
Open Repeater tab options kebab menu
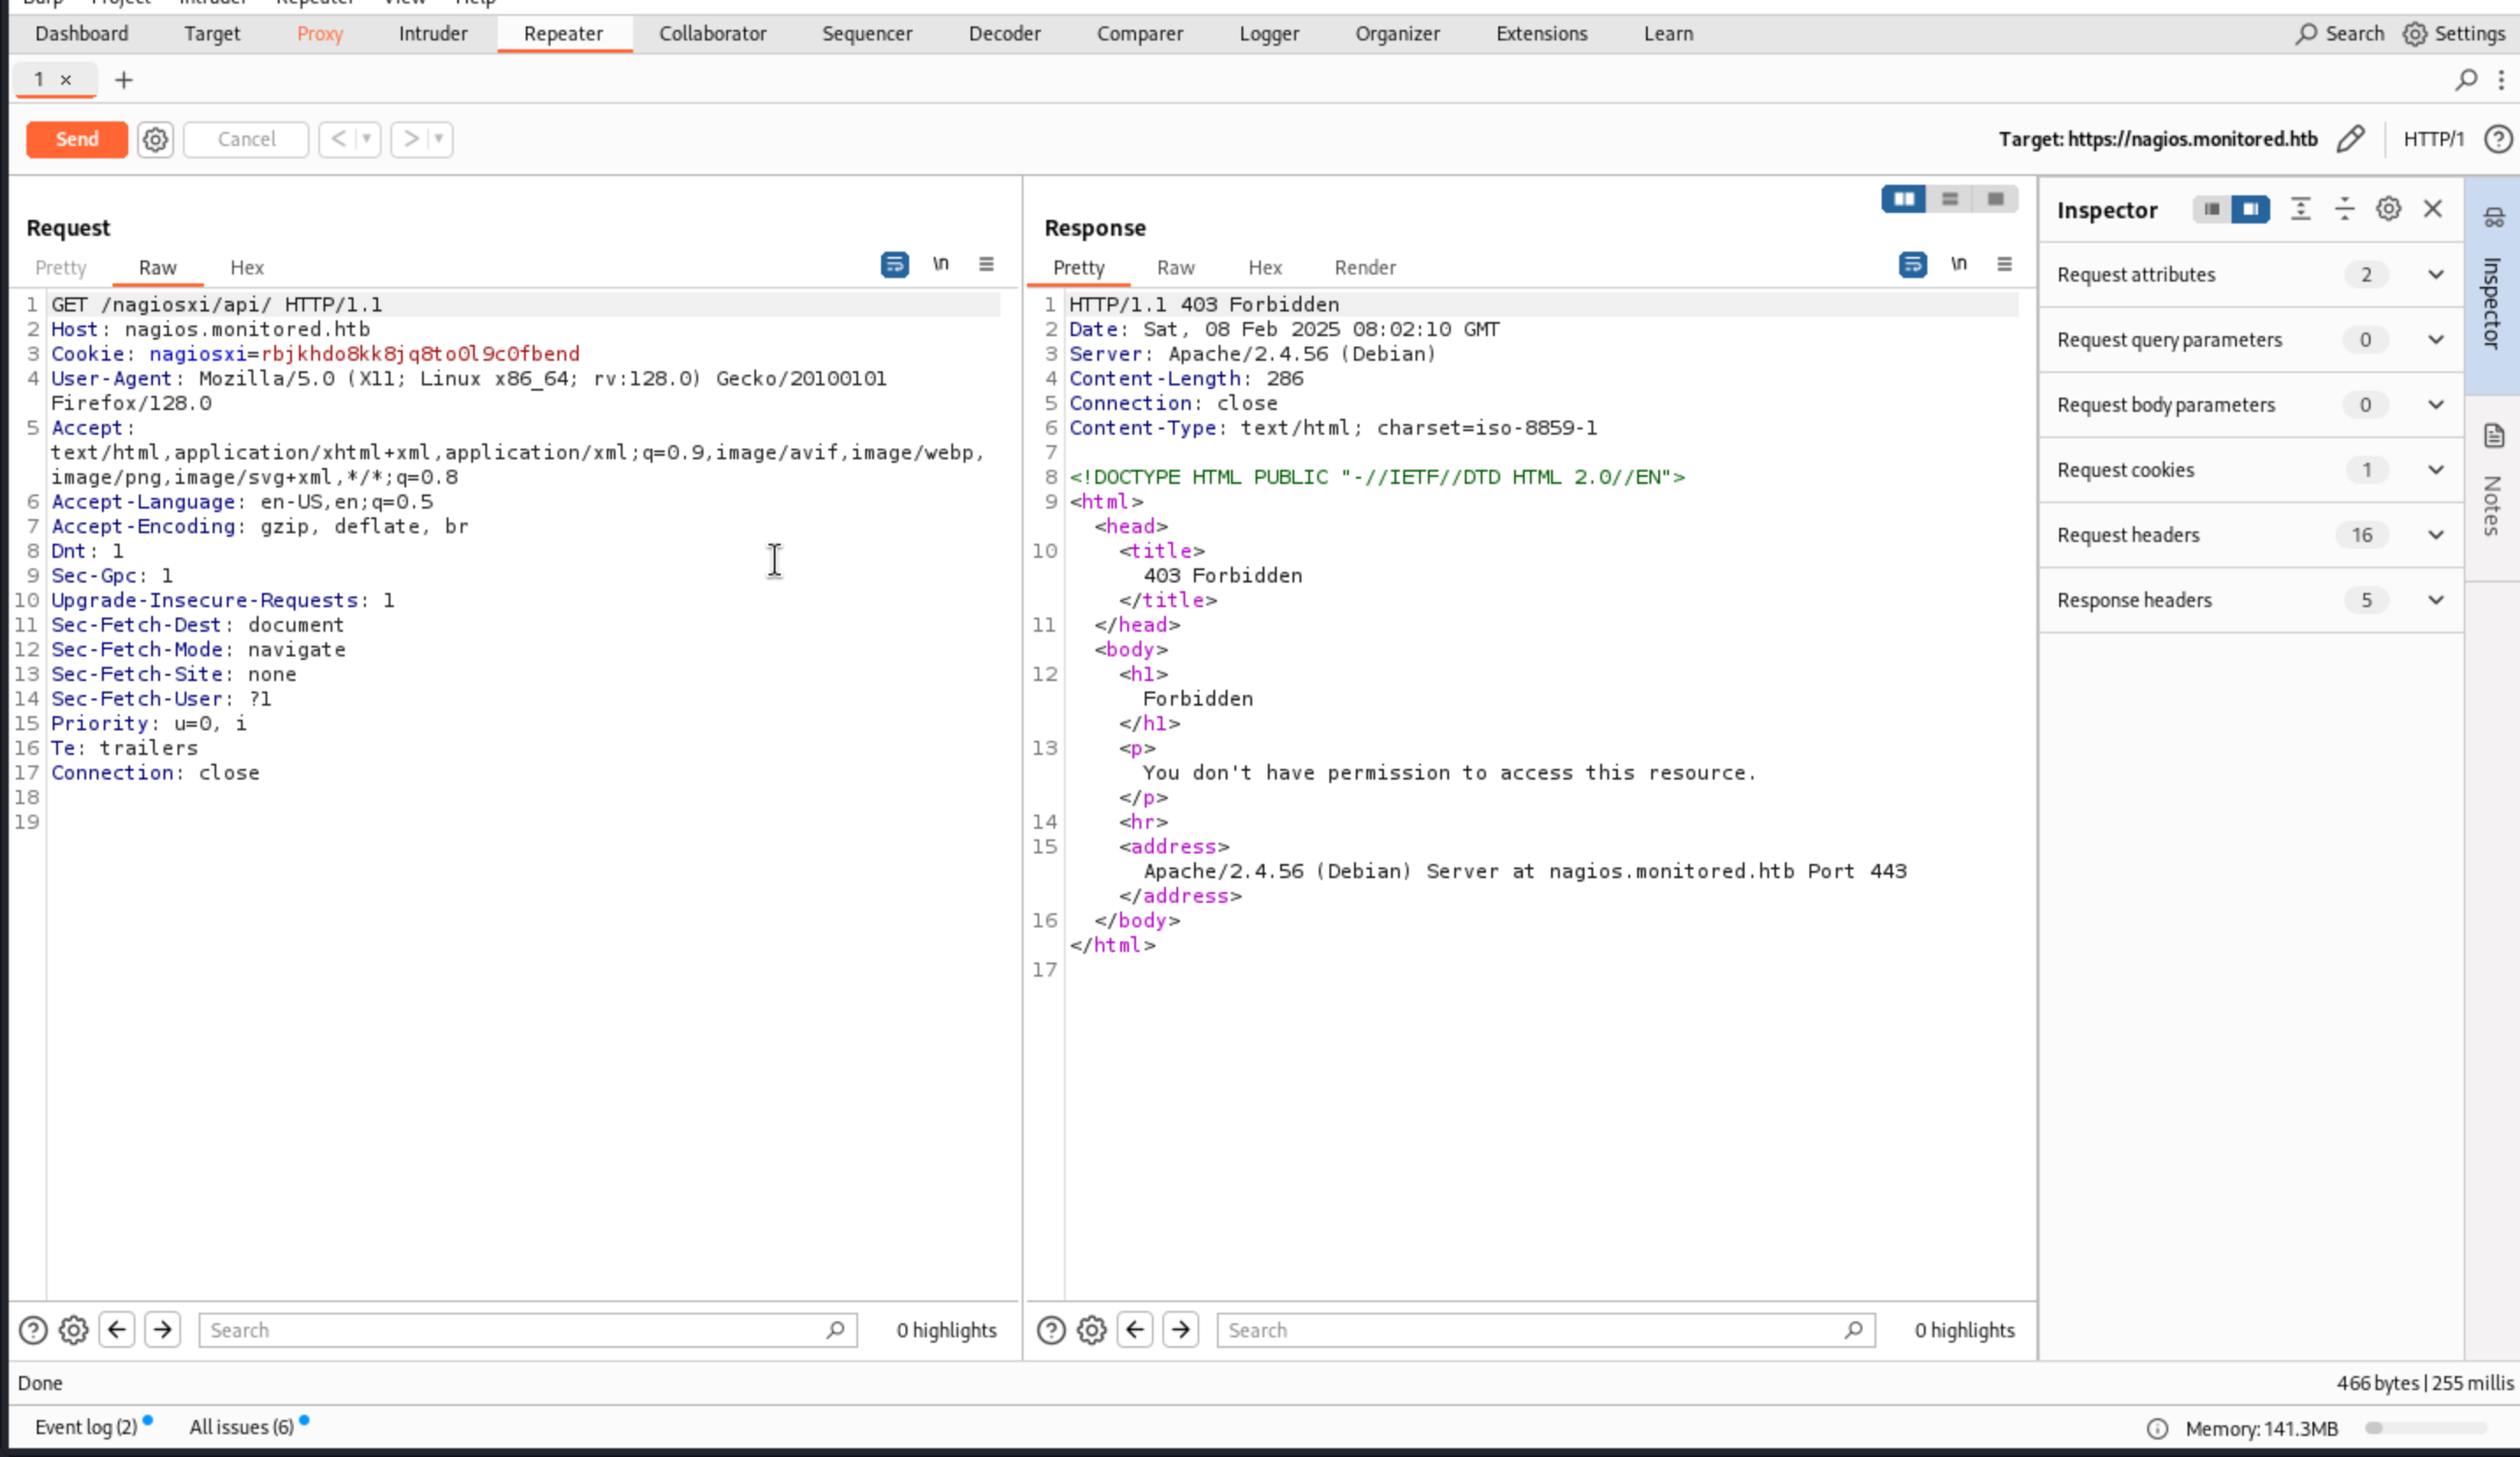[2501, 80]
